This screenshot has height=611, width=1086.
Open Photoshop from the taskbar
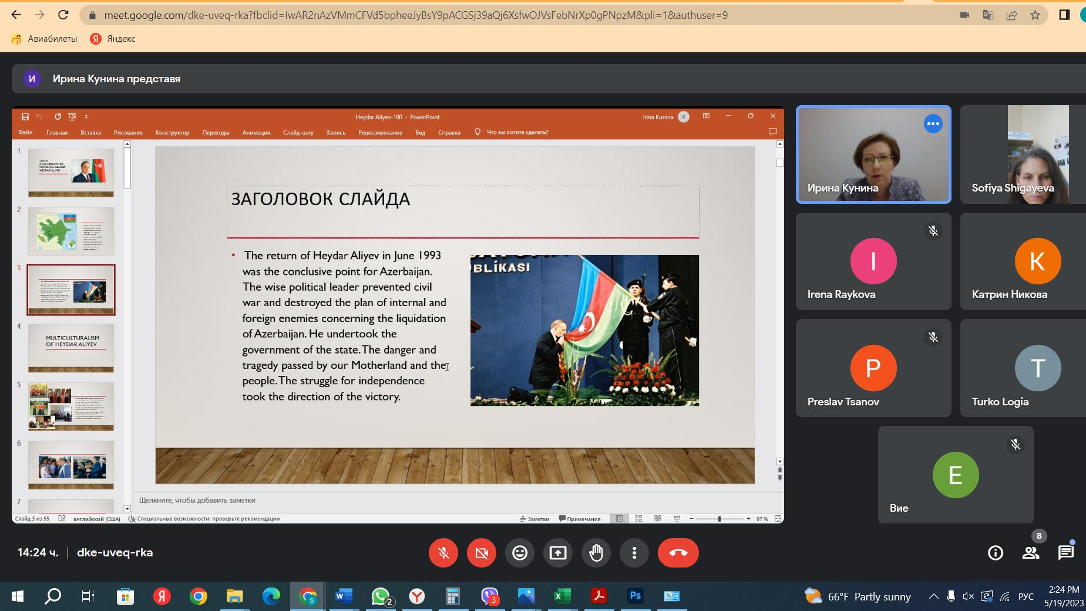(635, 596)
